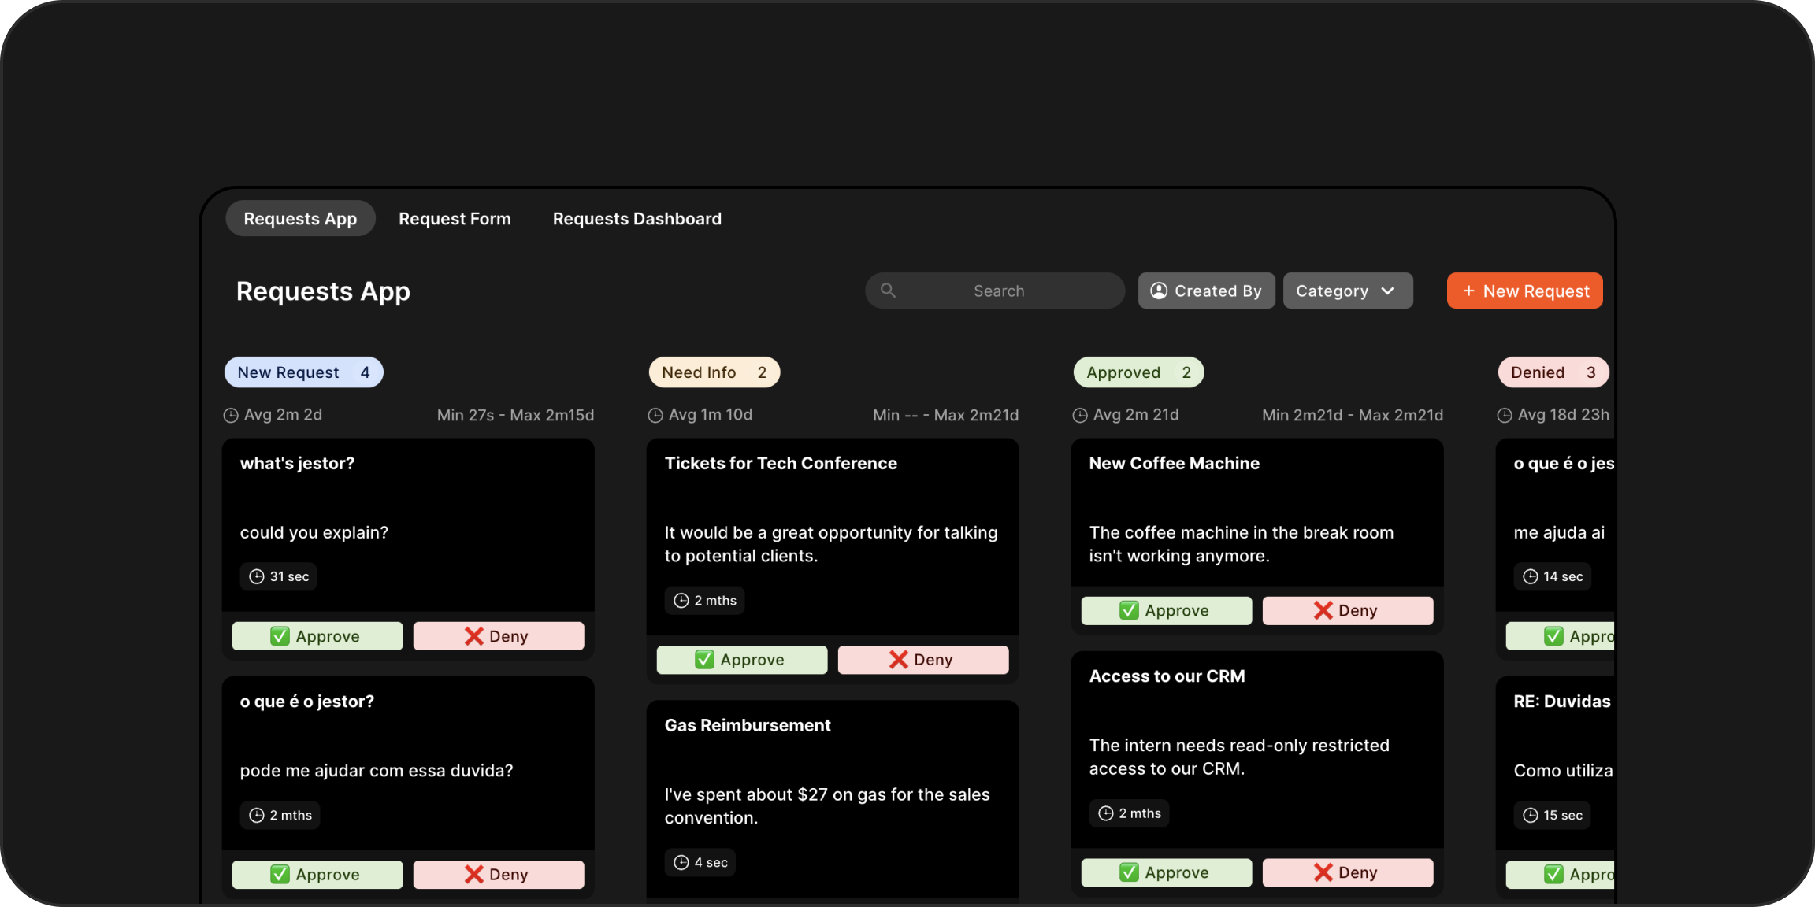
Task: Click the Need Info status pill
Action: 713,372
